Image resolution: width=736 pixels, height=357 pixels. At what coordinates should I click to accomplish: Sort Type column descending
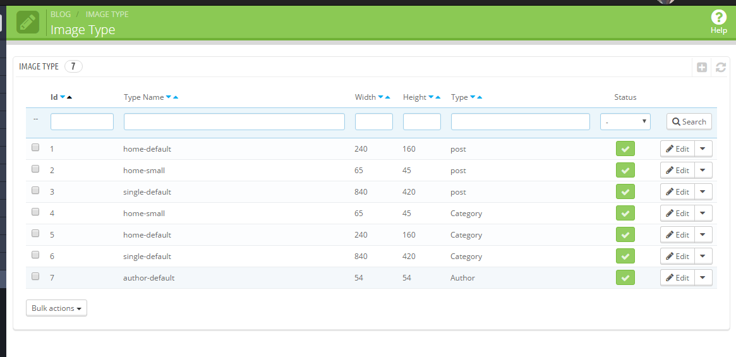(473, 97)
